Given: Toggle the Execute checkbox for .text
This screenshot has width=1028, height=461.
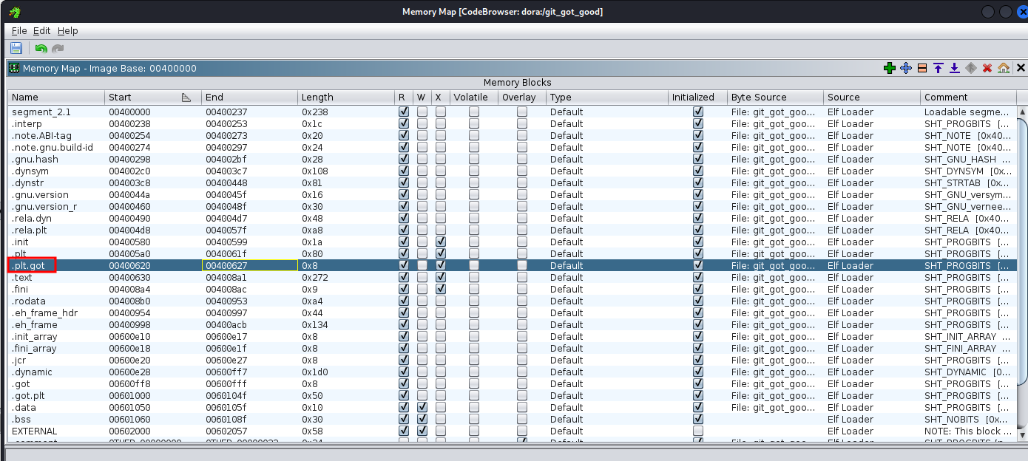Looking at the screenshot, I should click(441, 277).
